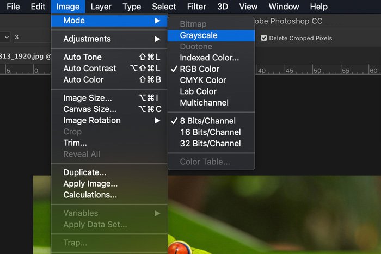The height and width of the screenshot is (254, 381).
Task: Open the Layer menu
Action: [101, 7]
